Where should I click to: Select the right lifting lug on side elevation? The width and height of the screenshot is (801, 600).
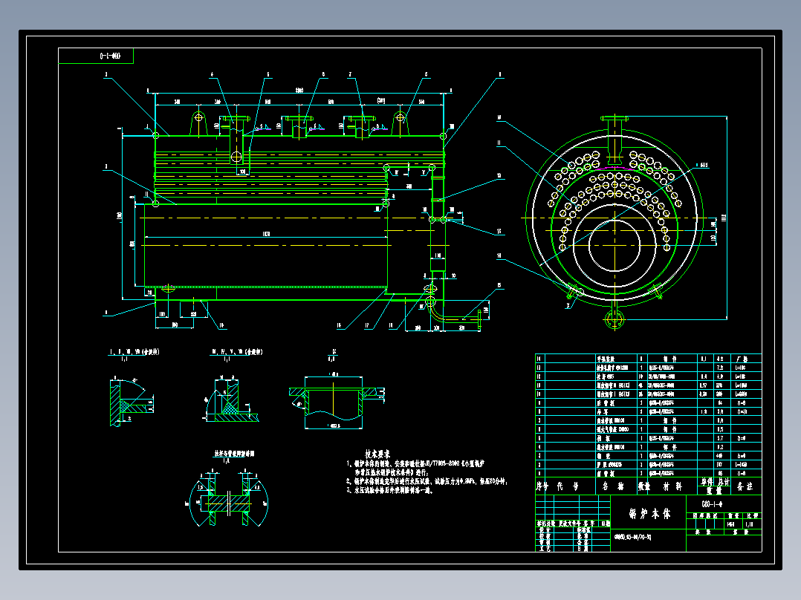(400, 123)
